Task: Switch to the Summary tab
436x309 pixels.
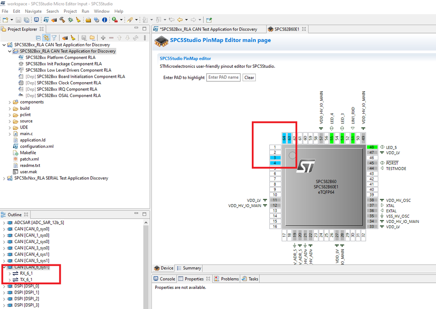Action: coord(189,268)
